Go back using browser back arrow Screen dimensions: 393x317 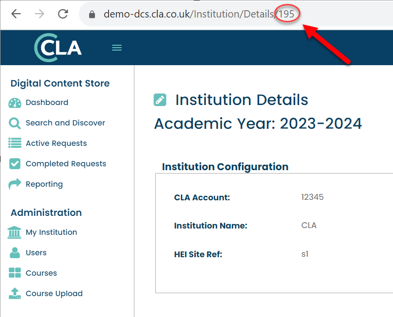(16, 14)
